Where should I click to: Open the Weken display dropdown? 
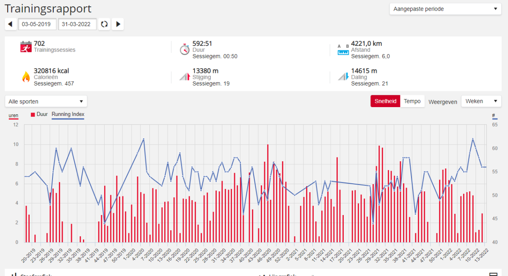click(x=481, y=101)
